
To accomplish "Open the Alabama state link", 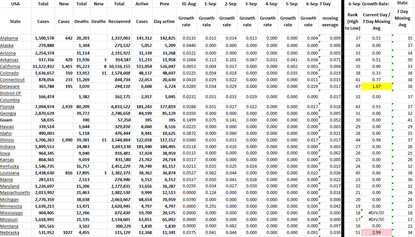I will pos(9,38).
